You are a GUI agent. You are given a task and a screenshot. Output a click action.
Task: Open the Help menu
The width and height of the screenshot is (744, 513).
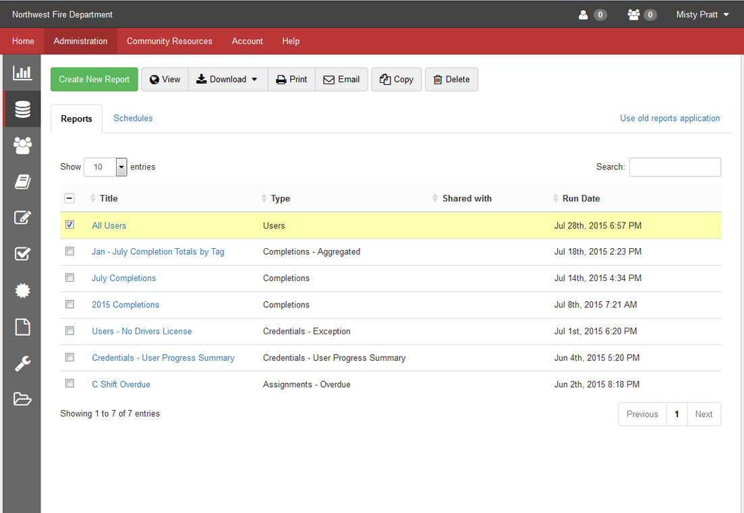[291, 41]
